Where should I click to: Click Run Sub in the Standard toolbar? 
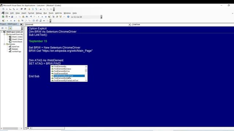38,17
